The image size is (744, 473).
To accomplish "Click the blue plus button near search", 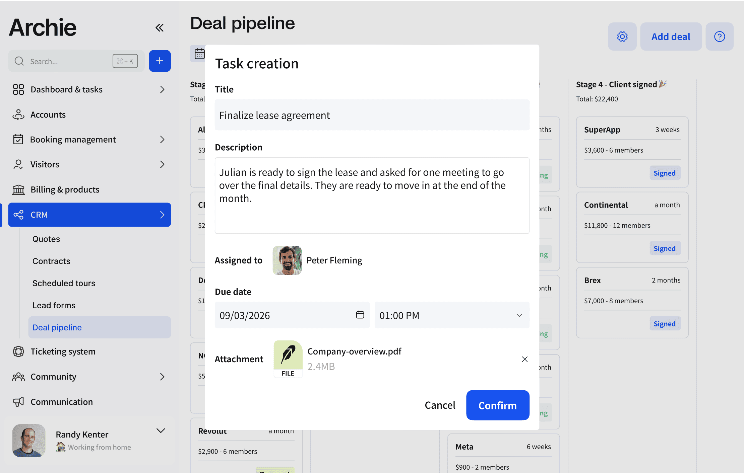I will point(160,61).
